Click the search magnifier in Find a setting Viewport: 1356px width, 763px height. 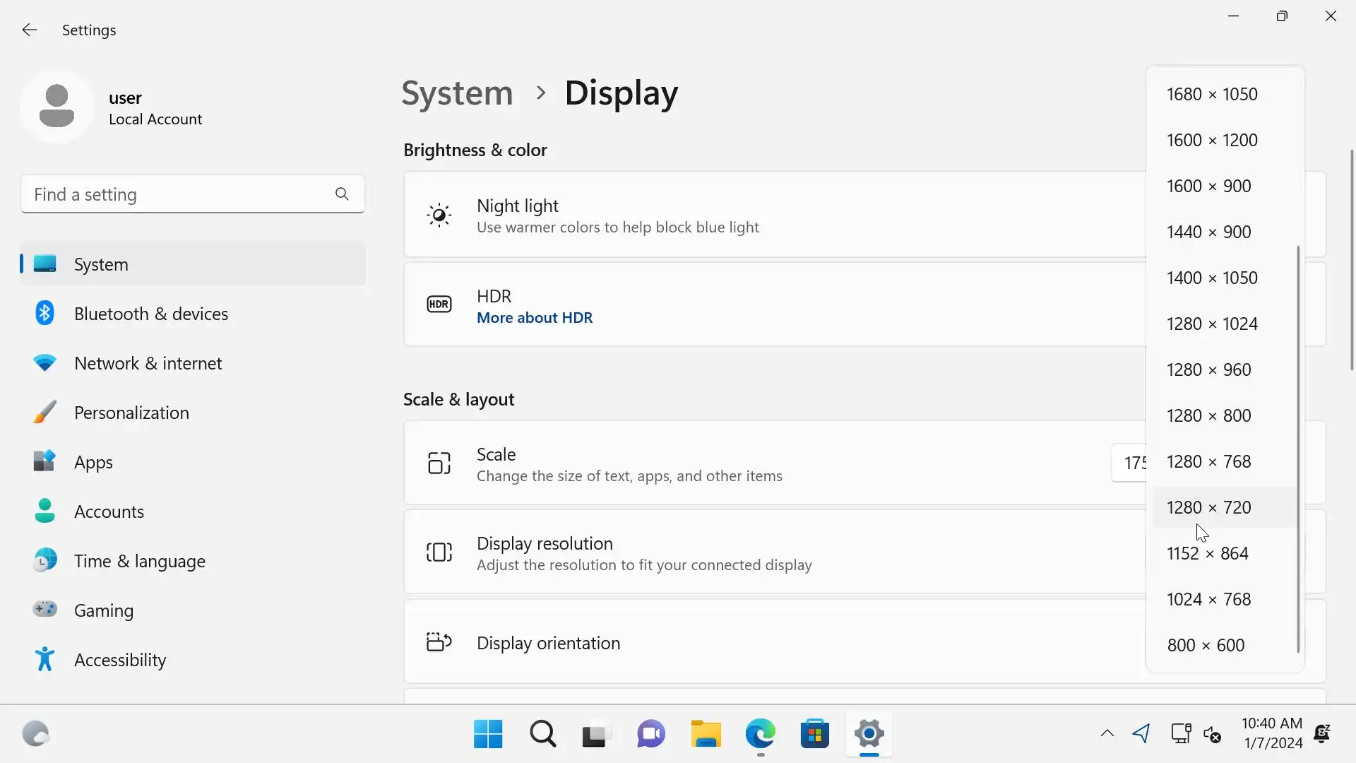(342, 194)
